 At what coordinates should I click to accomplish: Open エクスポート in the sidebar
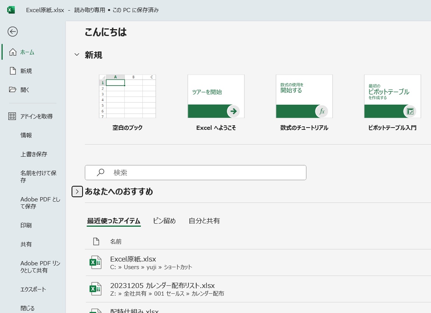33,290
